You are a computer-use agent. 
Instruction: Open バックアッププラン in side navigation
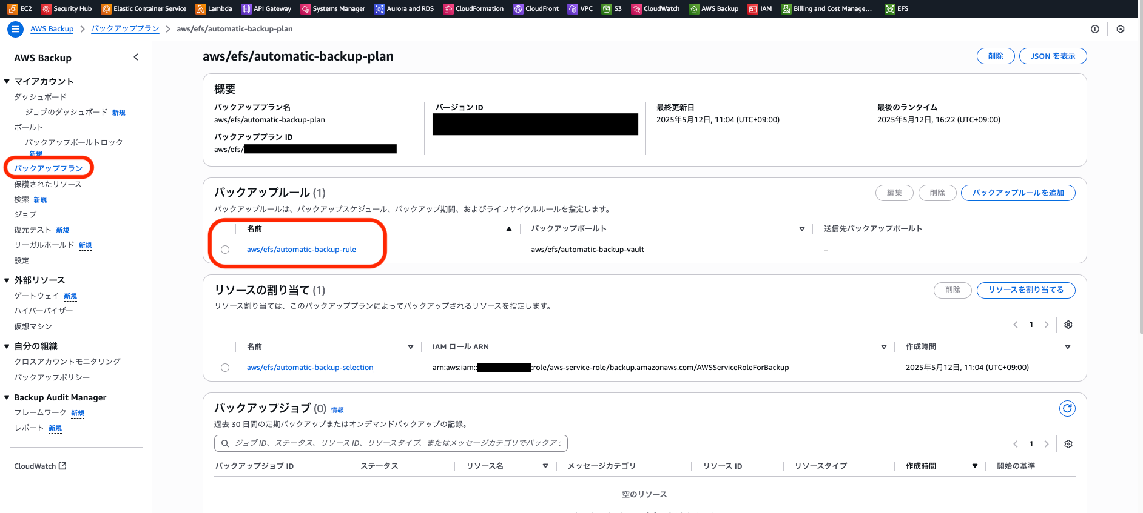[x=49, y=168]
